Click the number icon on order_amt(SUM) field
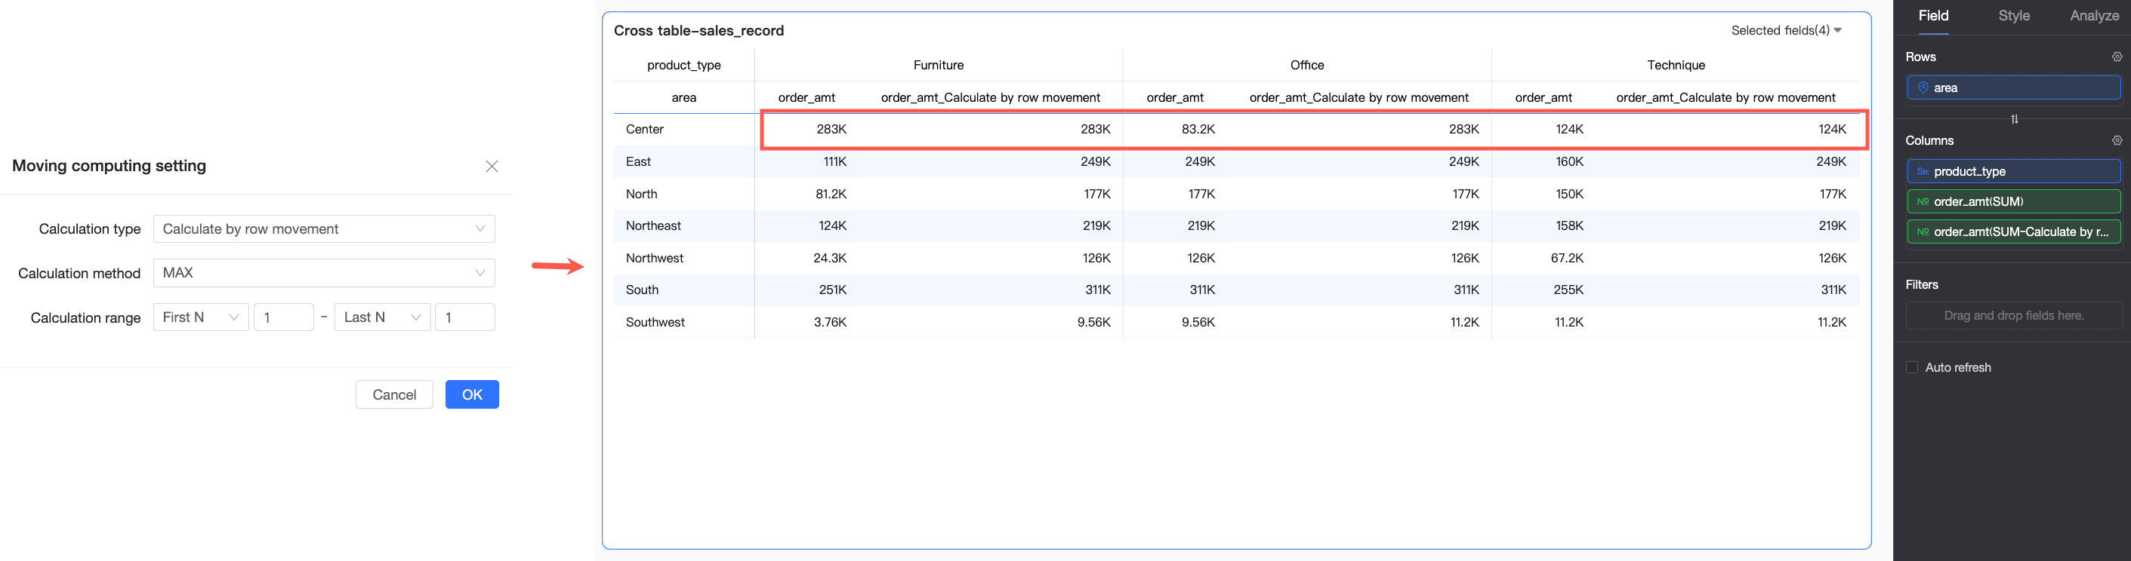Screen dimensions: 2131x561 coord(1923,201)
